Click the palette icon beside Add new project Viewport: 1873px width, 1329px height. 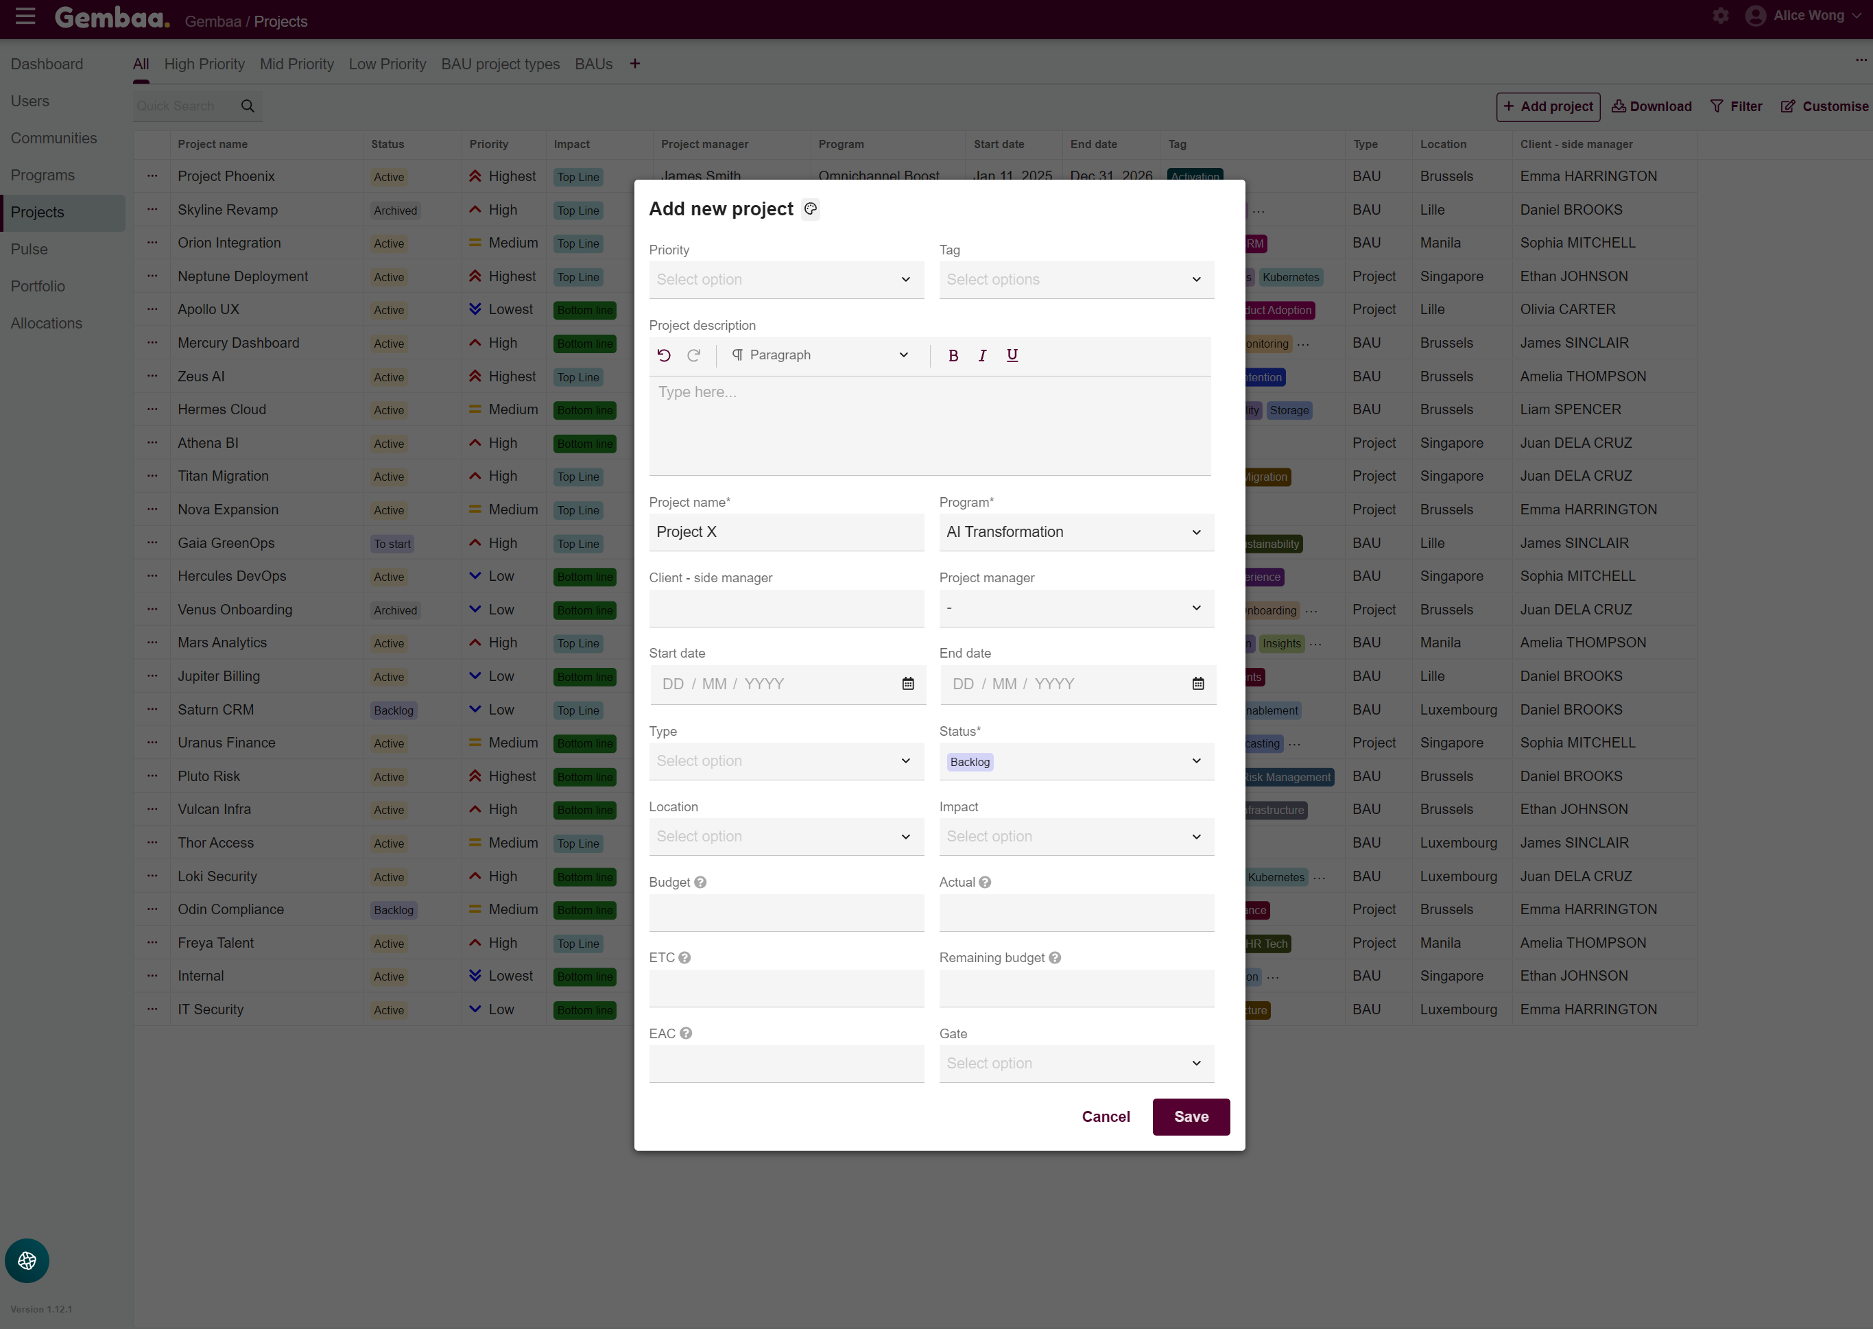(810, 208)
